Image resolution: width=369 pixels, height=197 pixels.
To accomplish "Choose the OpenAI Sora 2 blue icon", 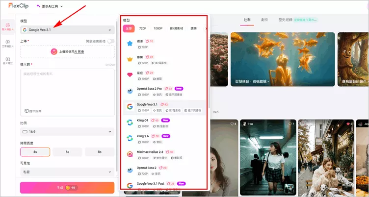I will 130,170.
